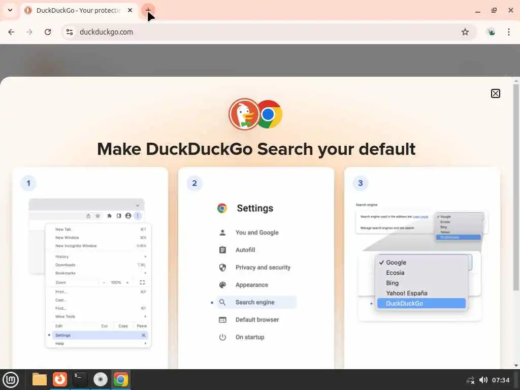This screenshot has width=520, height=390.
Task: Go forward to the next page
Action: click(29, 32)
